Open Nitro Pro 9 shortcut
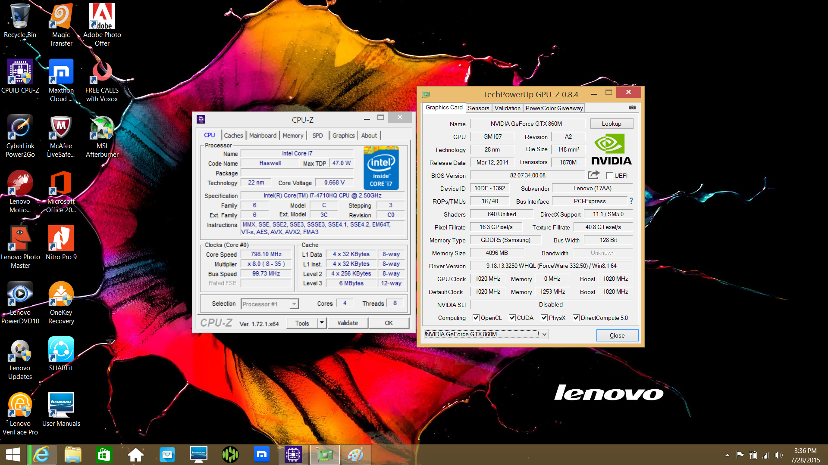 (x=61, y=243)
